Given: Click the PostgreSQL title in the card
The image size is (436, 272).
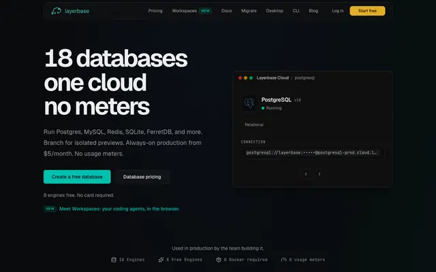Looking at the screenshot, I should [x=277, y=100].
